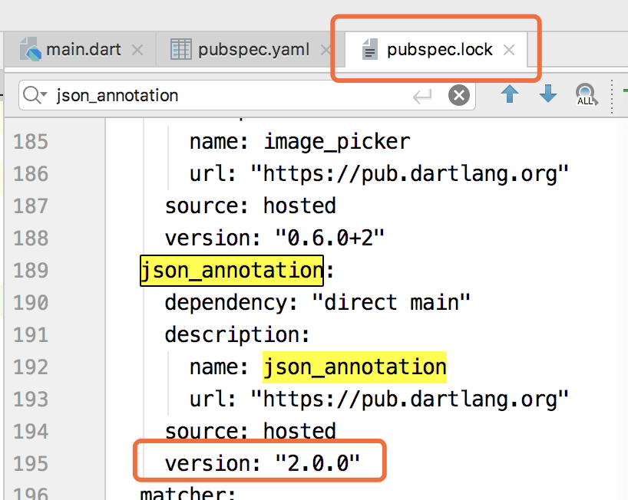Click the new line return icon in search
This screenshot has height=500, width=628.
[x=422, y=96]
